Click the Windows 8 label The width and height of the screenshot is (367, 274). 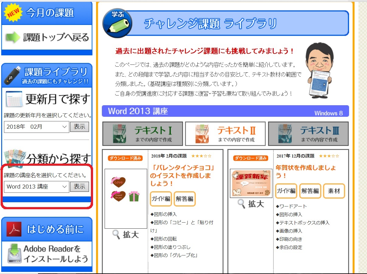[328, 113]
